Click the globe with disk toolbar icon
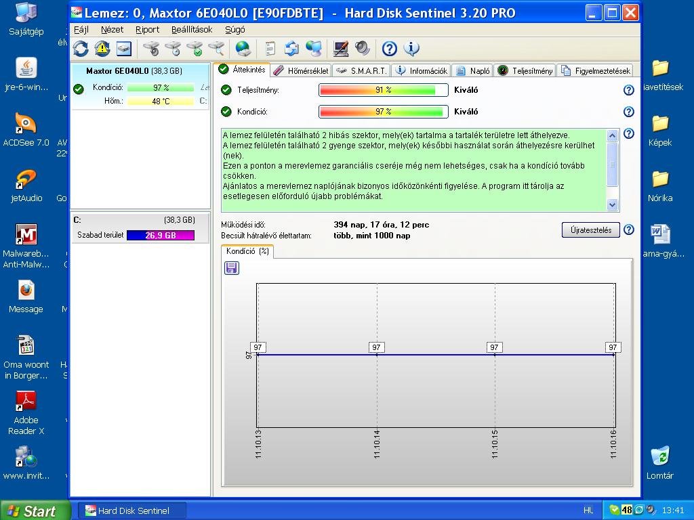694x520 pixels. click(x=243, y=49)
